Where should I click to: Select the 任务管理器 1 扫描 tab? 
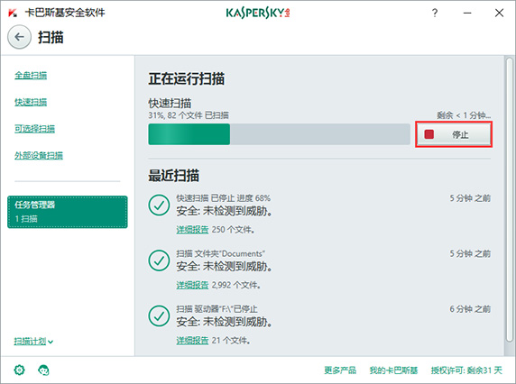tap(68, 212)
